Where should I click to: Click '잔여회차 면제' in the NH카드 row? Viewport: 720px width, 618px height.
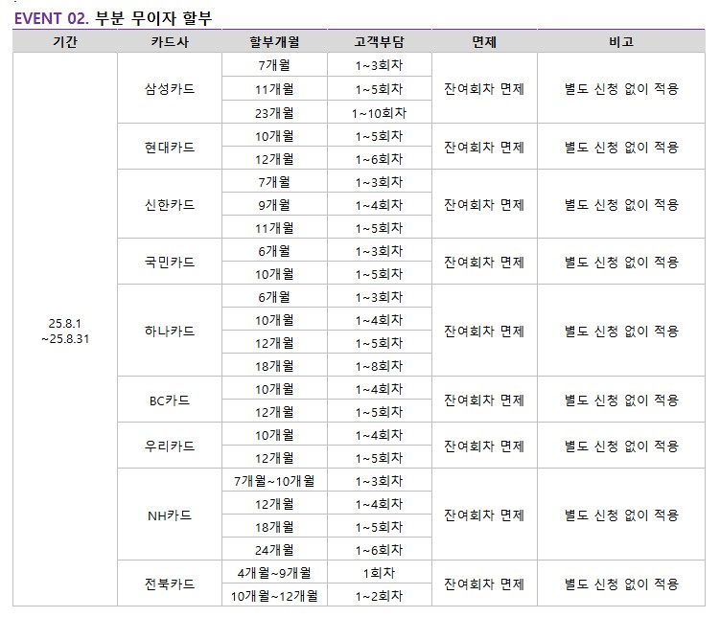484,515
